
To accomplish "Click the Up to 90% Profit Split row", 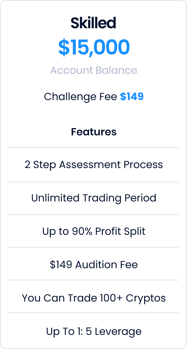I will click(93, 231).
